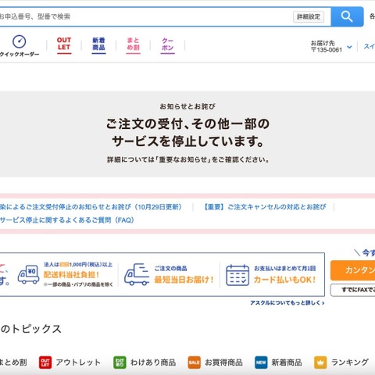Screen dimensions: 375x375
Task: Click the yellow crown ranking icon
Action: point(320,362)
